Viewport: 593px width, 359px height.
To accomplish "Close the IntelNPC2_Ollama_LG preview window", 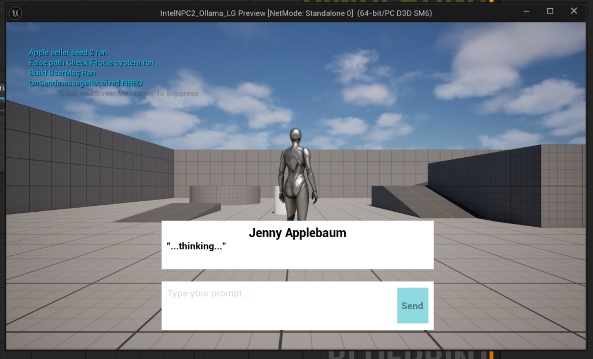I will pos(574,12).
